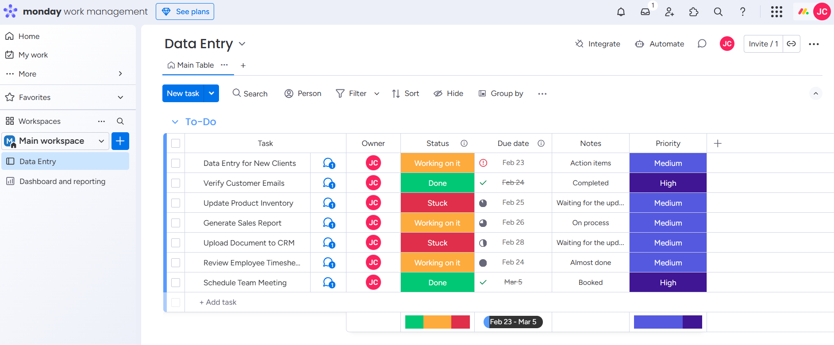Click the invite members icon
This screenshot has width=834, height=345.
coord(669,12)
